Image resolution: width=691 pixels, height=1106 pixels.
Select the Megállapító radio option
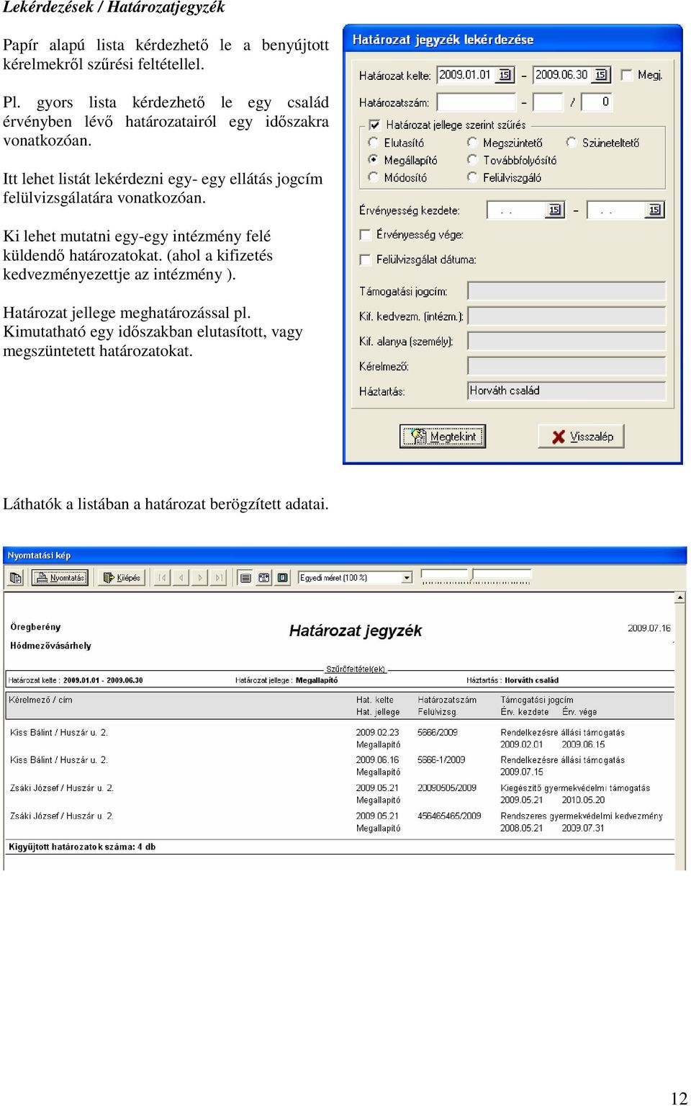373,160
